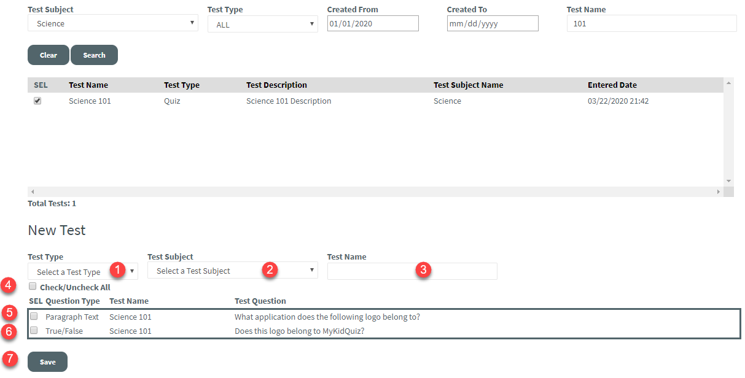
Task: Save the new test
Action: (47, 361)
